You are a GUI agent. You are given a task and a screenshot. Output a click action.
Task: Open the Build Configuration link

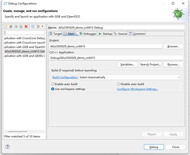(x=65, y=77)
